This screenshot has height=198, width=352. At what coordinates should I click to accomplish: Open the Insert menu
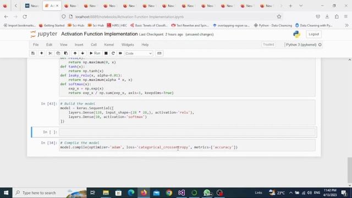(x=79, y=45)
